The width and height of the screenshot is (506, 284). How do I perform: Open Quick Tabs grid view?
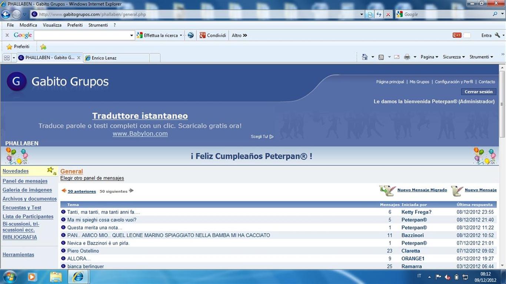tap(6, 58)
